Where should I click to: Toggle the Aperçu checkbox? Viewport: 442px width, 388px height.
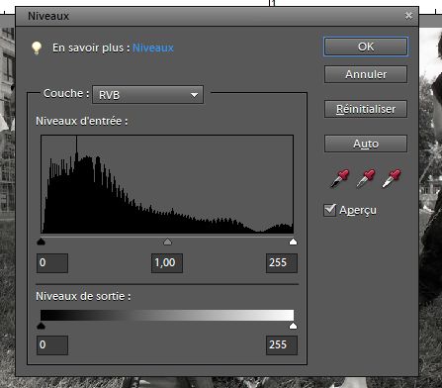[x=330, y=210]
